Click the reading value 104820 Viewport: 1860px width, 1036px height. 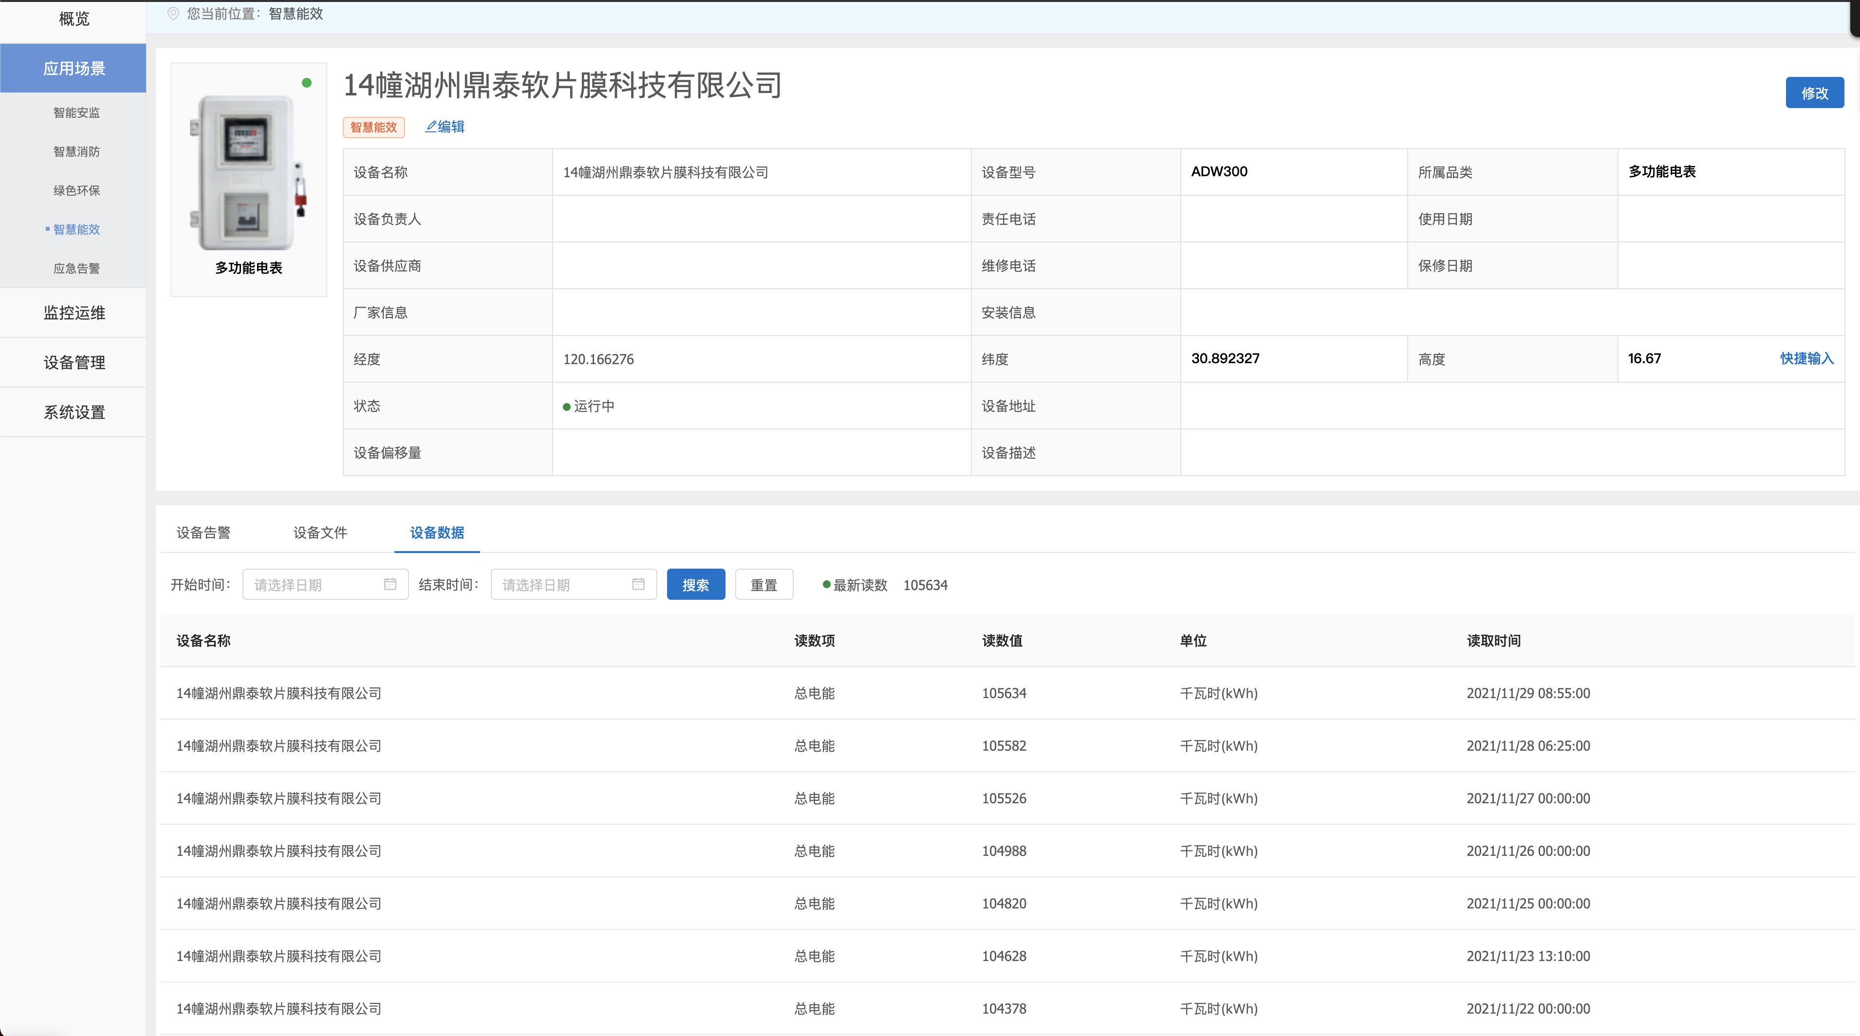1004,904
